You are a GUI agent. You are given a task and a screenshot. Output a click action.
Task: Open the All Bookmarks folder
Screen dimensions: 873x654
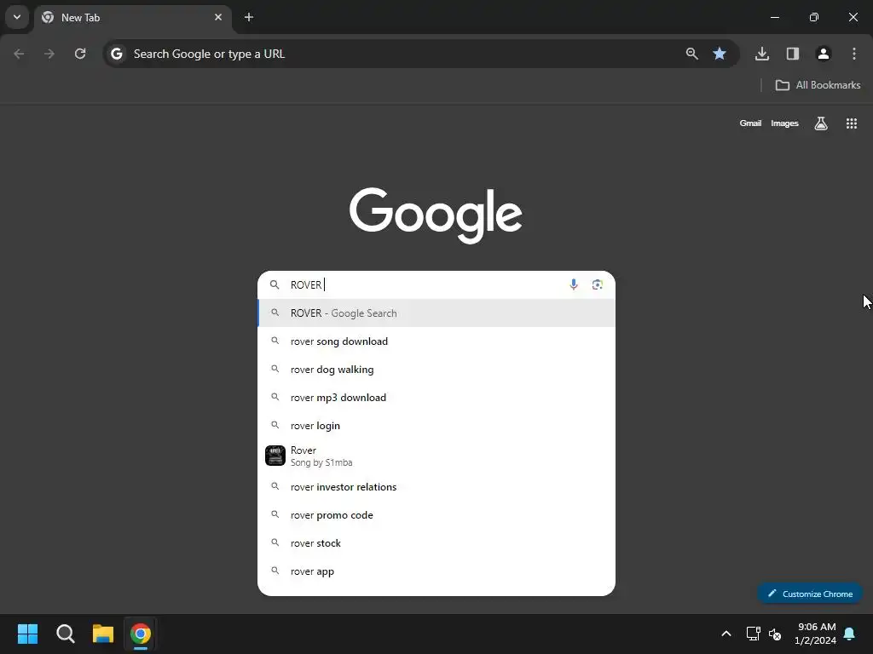(818, 85)
